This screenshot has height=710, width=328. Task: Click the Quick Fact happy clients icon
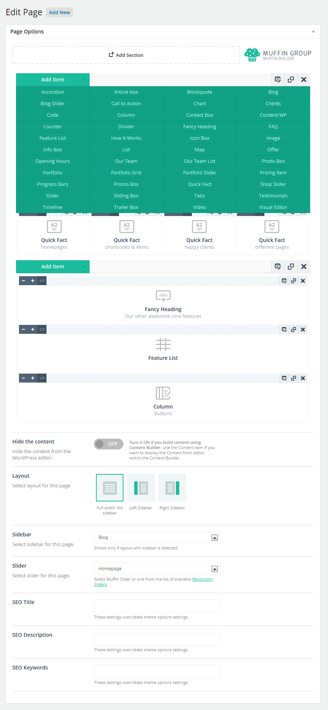(x=199, y=226)
